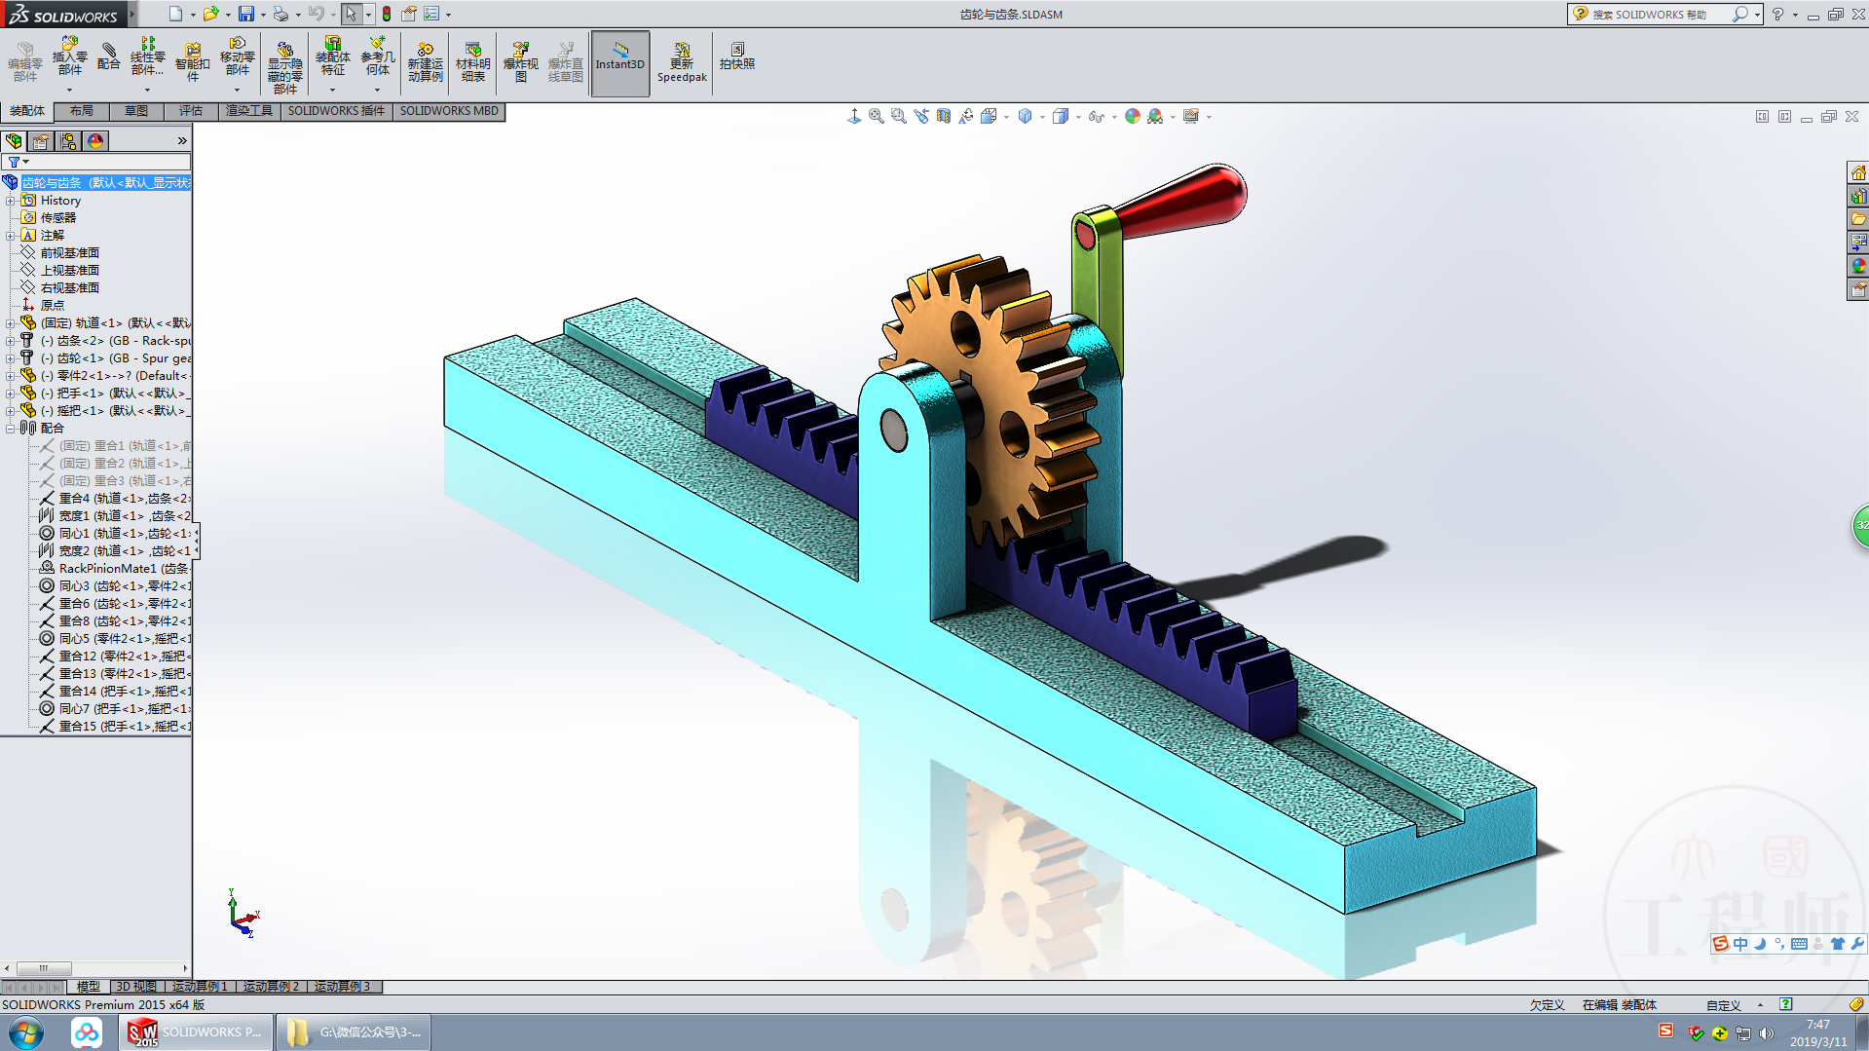This screenshot has height=1051, width=1869.
Task: Click the Update Speedpak tool
Action: point(682,62)
